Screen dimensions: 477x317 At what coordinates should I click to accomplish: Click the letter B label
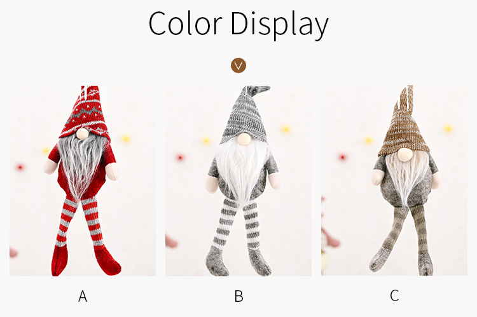pyautogui.click(x=238, y=296)
